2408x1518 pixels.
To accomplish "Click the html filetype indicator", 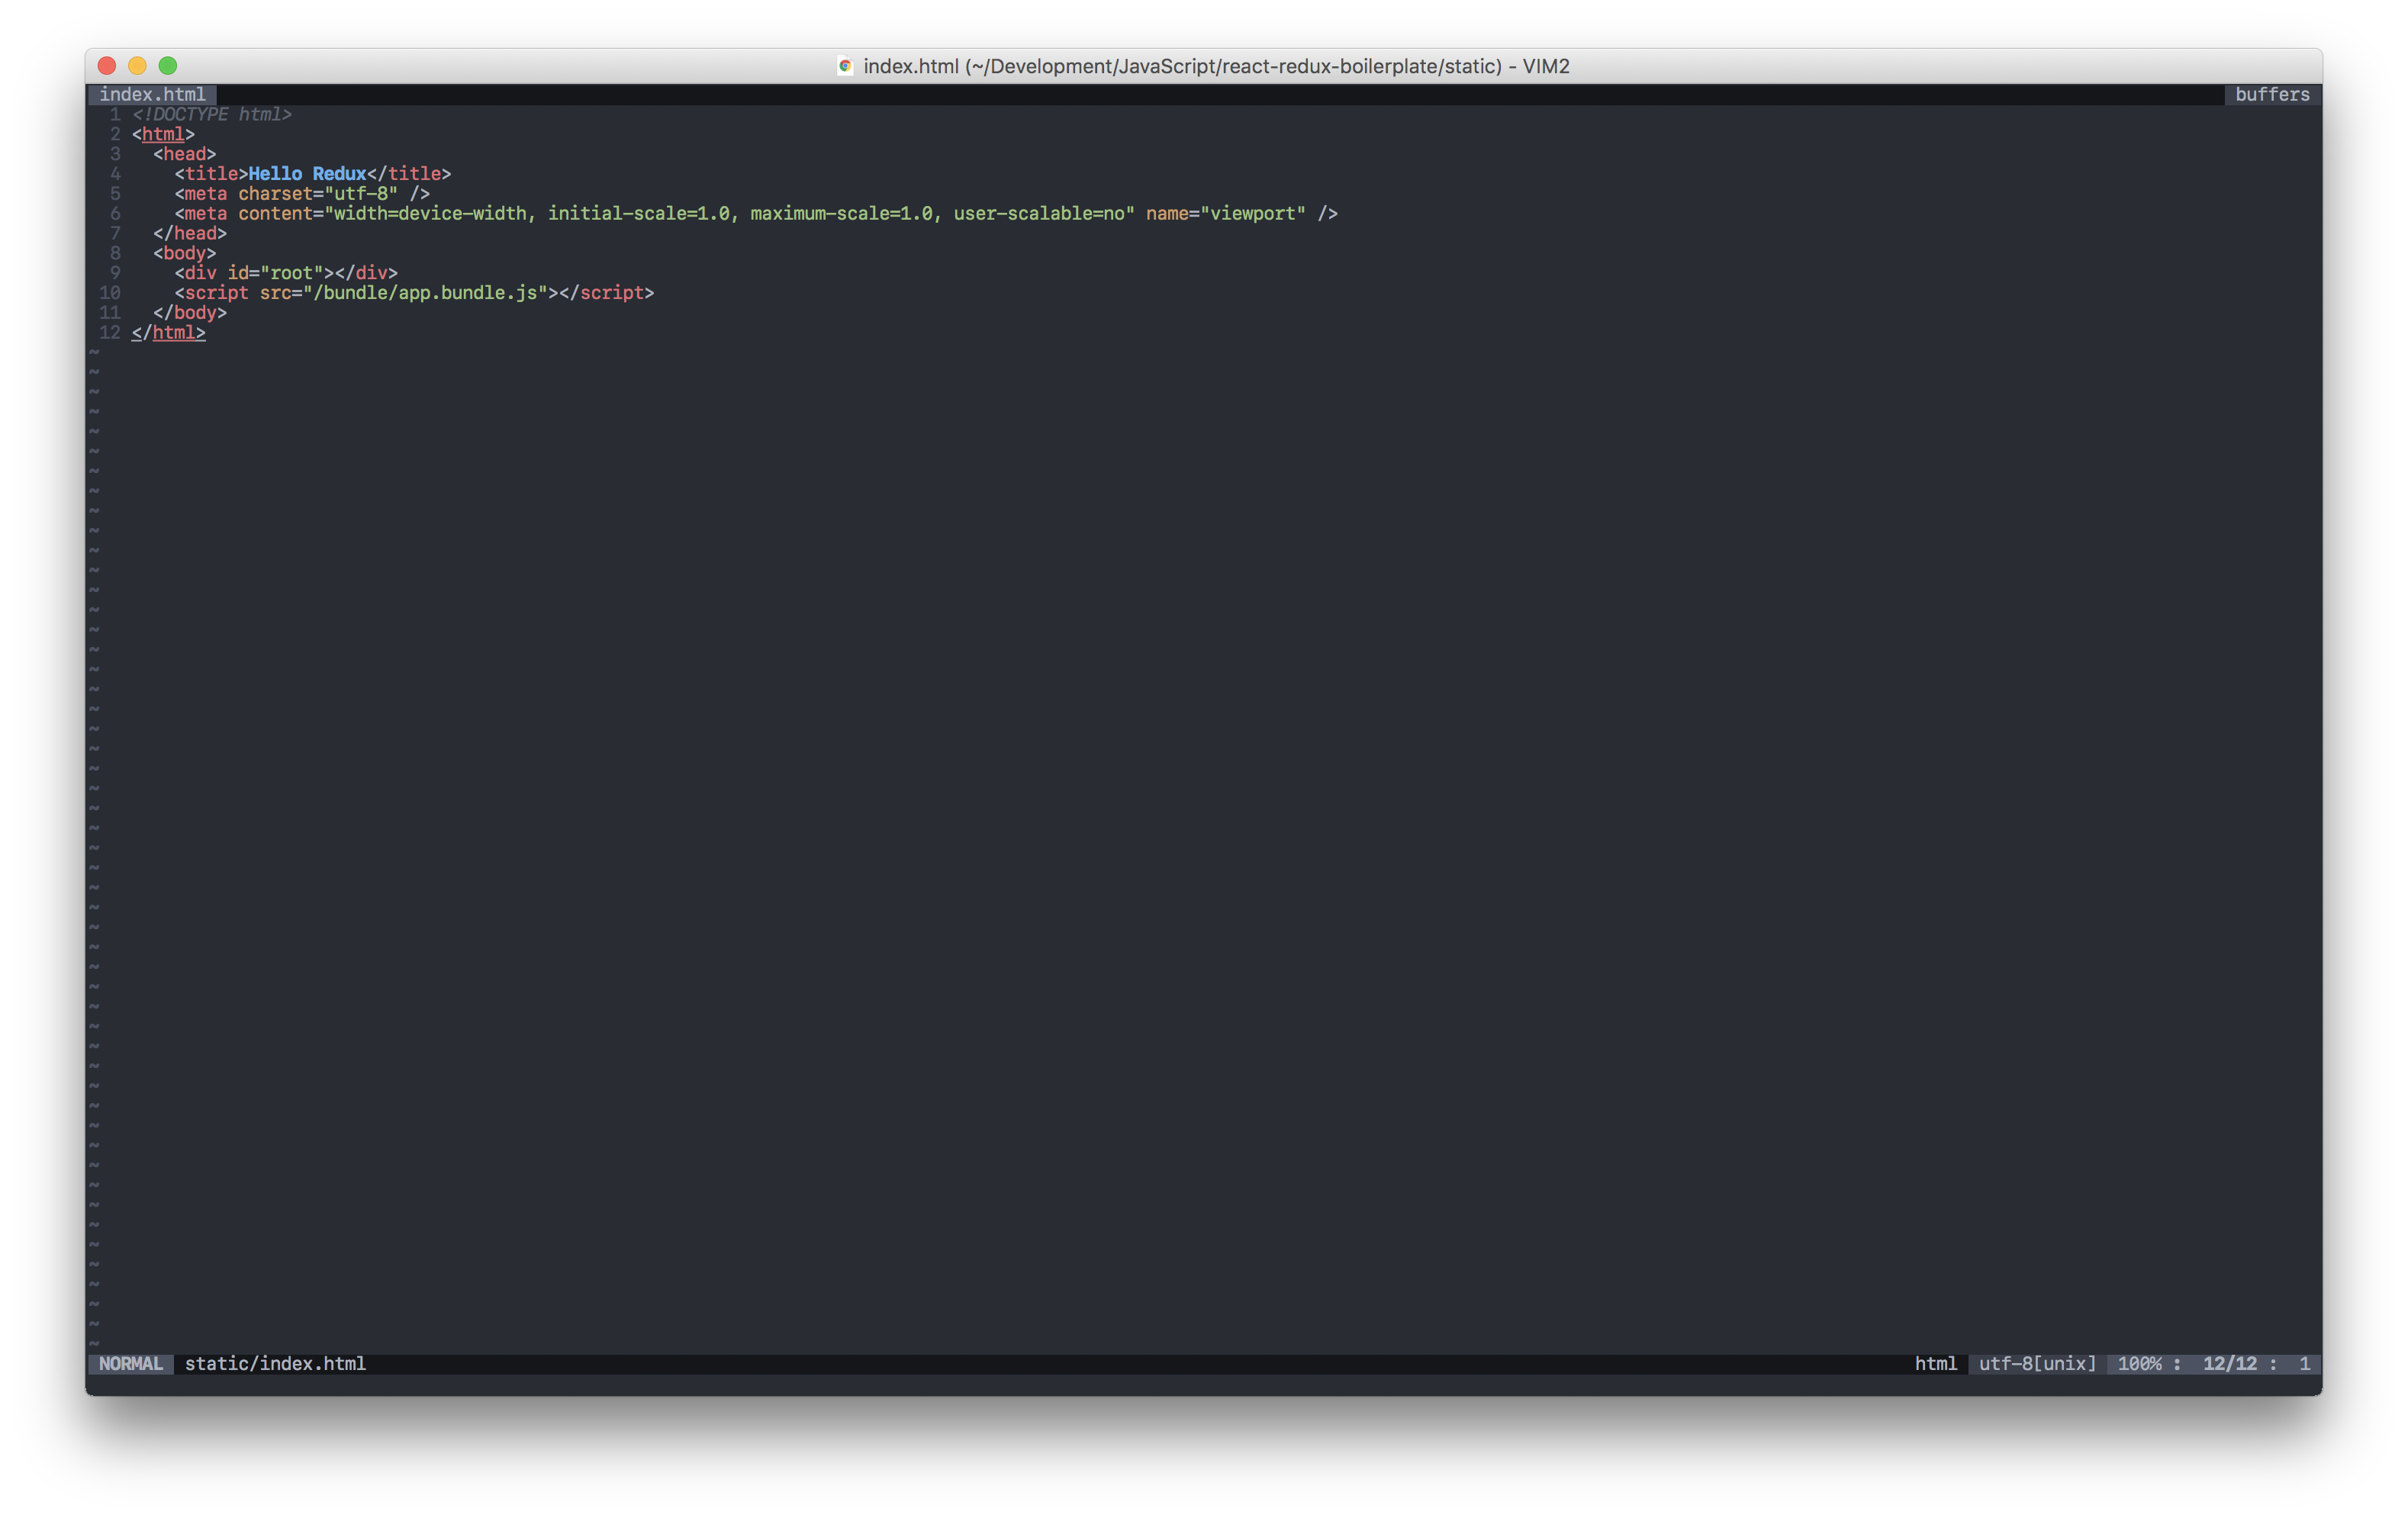I will [1935, 1364].
